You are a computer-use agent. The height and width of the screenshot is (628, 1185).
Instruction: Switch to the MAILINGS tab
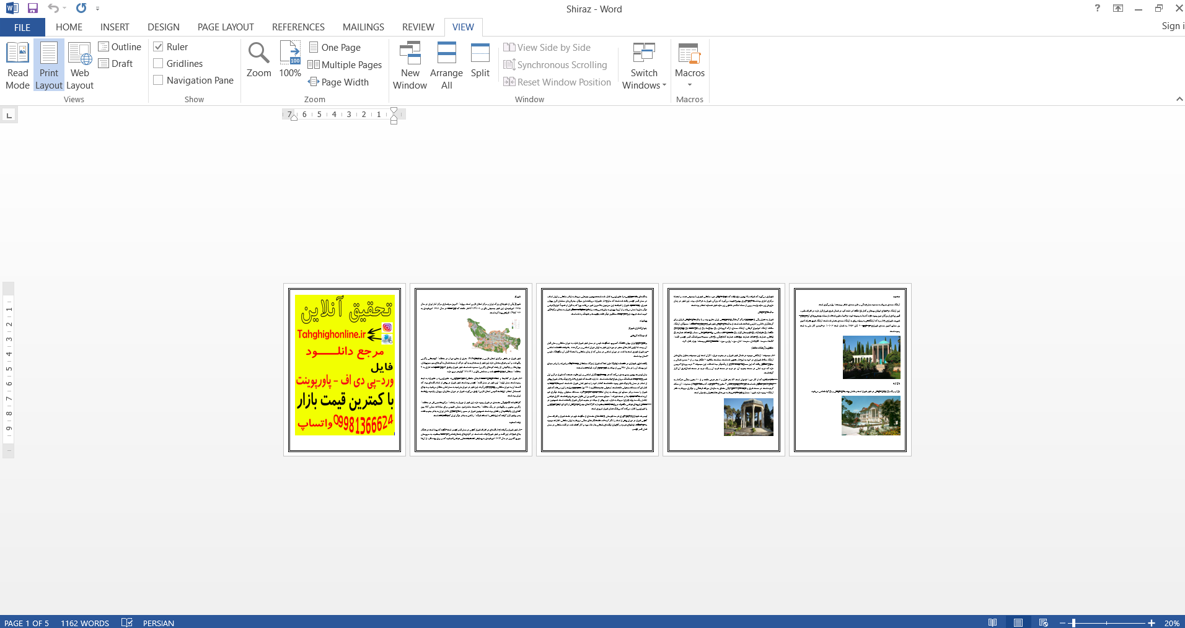363,27
